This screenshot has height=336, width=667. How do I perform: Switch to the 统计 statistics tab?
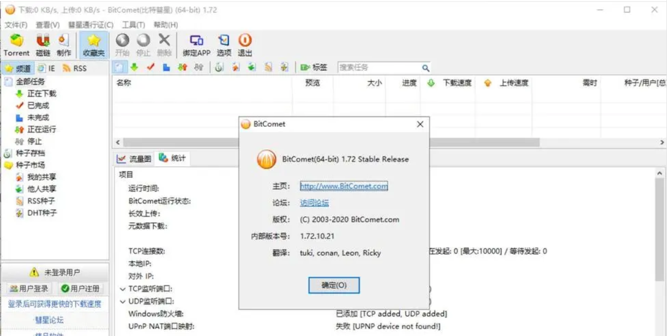(172, 158)
